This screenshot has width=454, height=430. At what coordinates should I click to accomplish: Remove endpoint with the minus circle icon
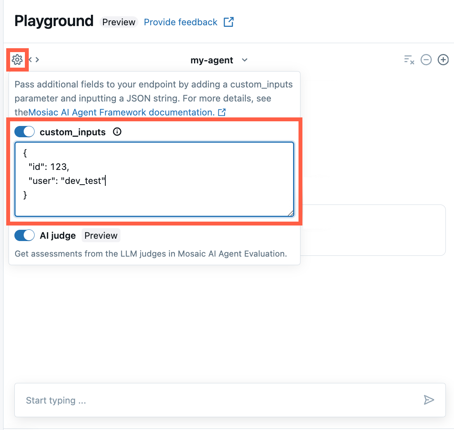(x=426, y=60)
